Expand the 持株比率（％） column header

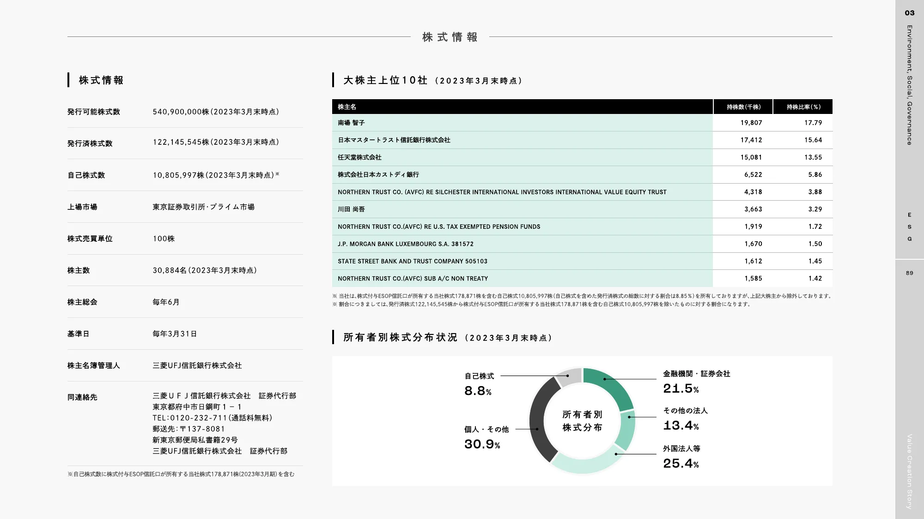point(804,106)
